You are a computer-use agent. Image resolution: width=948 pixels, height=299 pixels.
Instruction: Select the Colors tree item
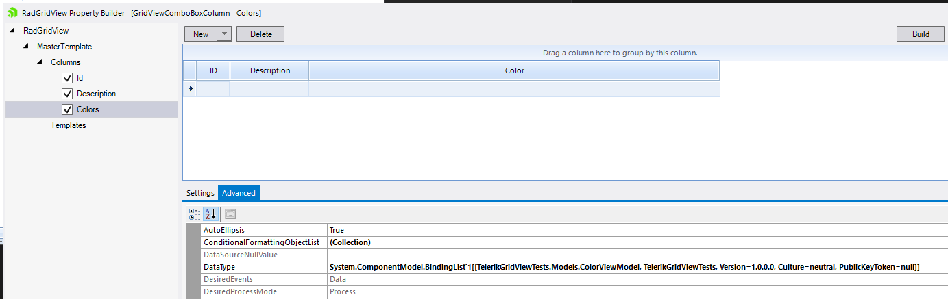coord(88,109)
